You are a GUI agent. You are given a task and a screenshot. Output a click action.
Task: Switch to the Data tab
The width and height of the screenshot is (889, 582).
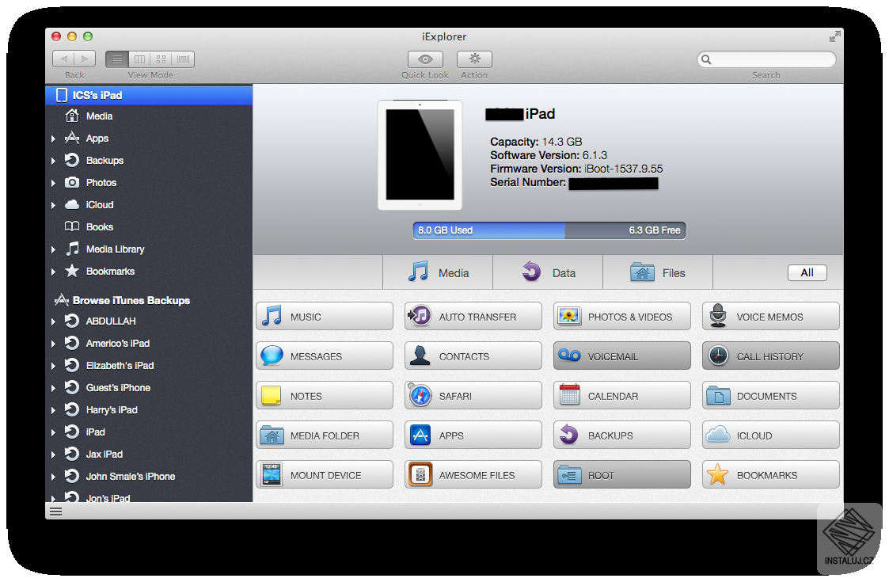pyautogui.click(x=548, y=272)
